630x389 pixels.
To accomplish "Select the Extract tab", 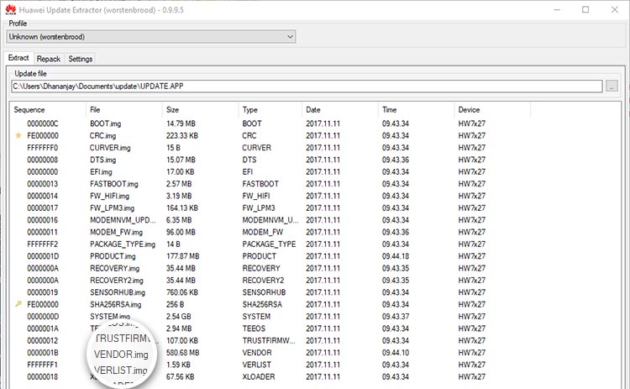I will coord(18,58).
